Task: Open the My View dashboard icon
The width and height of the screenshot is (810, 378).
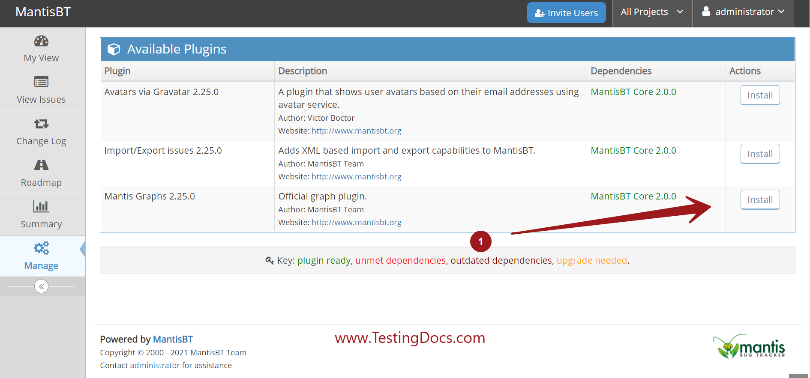Action: (41, 41)
